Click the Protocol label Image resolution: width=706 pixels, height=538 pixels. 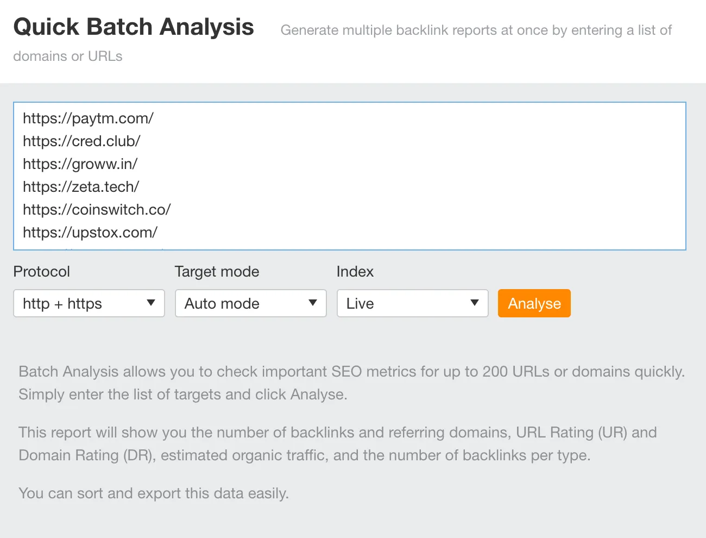pyautogui.click(x=42, y=271)
